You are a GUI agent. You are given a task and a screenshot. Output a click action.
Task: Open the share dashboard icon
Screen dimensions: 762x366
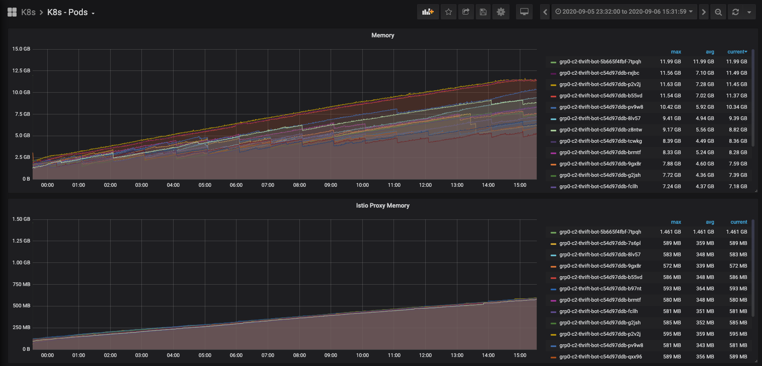coord(466,12)
